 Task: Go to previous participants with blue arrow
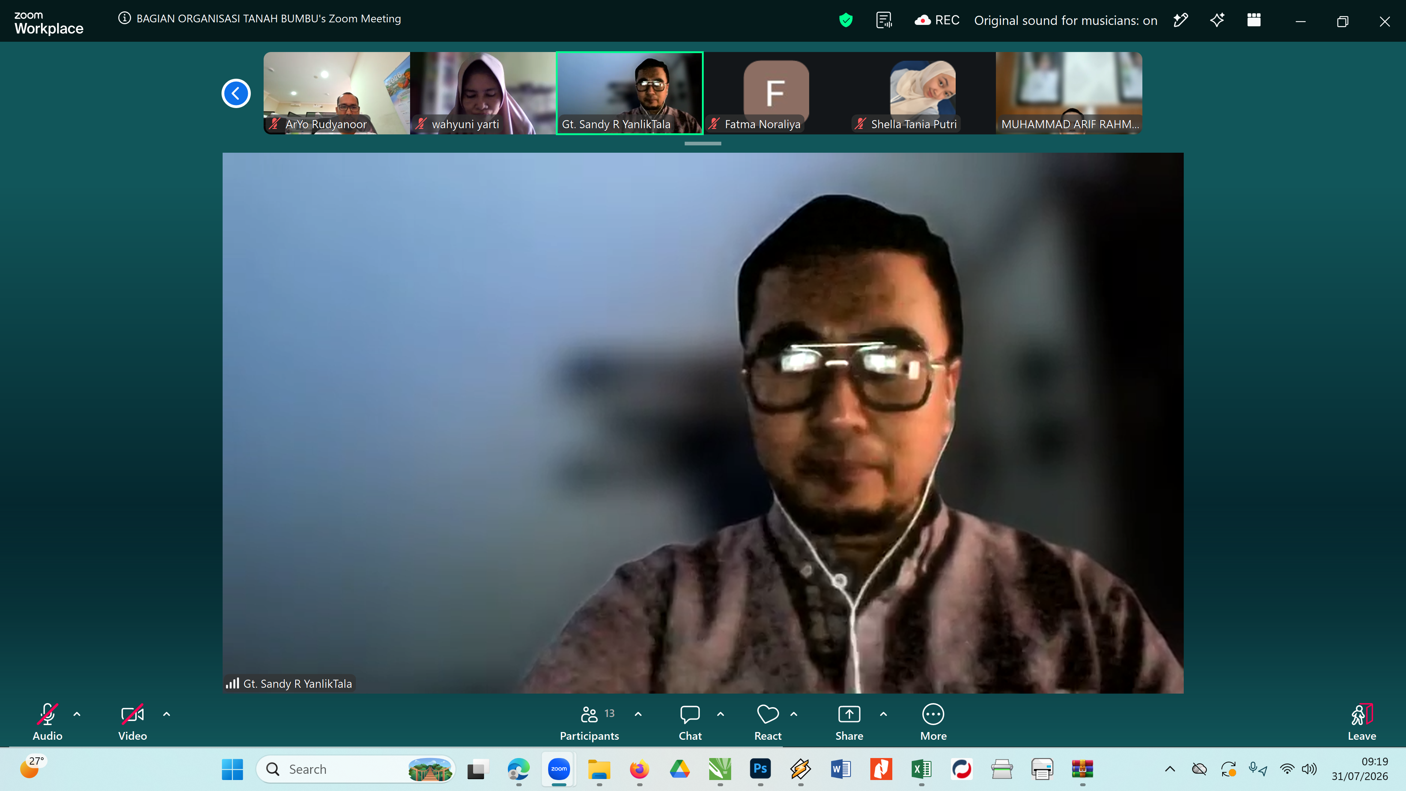(x=236, y=93)
